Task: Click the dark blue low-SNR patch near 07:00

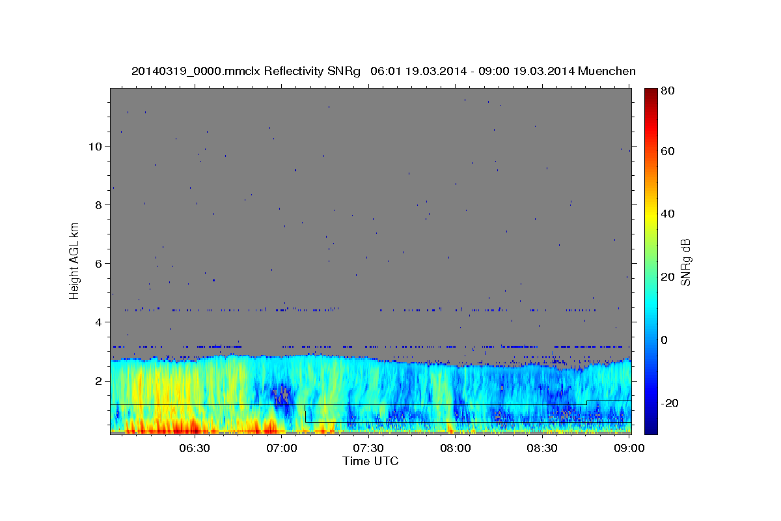Action: point(282,395)
